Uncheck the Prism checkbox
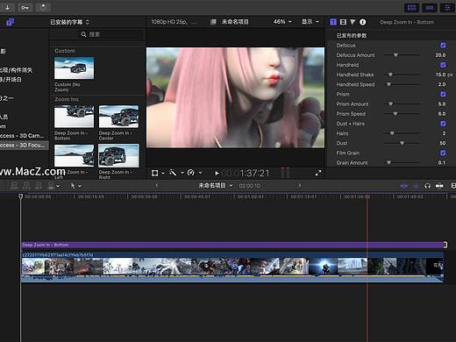456x342 pixels. click(443, 94)
